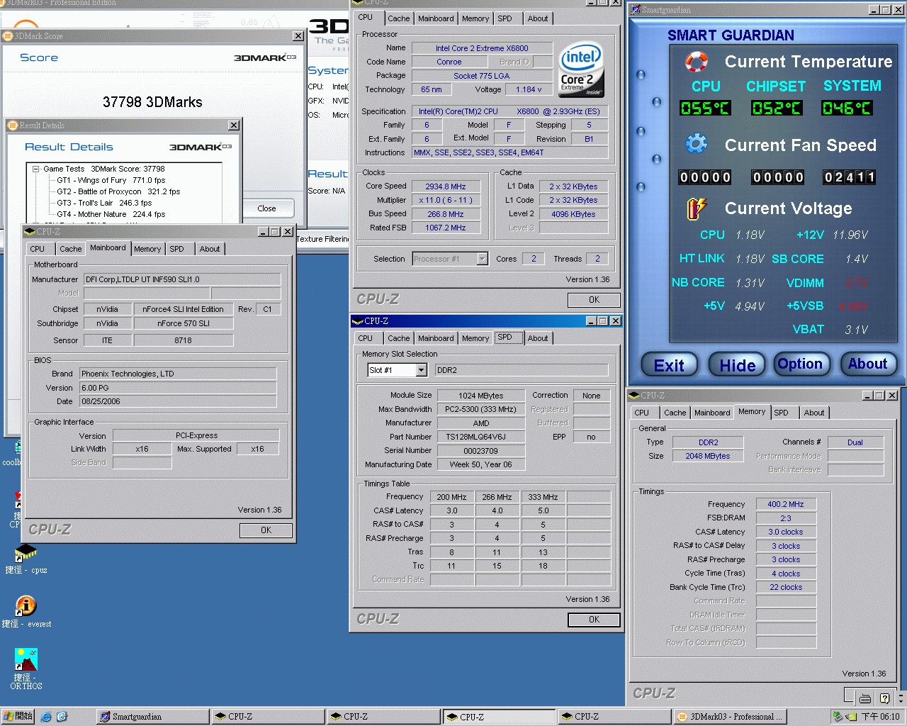Collapse the Game Tests tree node
Screen dimensions: 907x726
click(36, 169)
